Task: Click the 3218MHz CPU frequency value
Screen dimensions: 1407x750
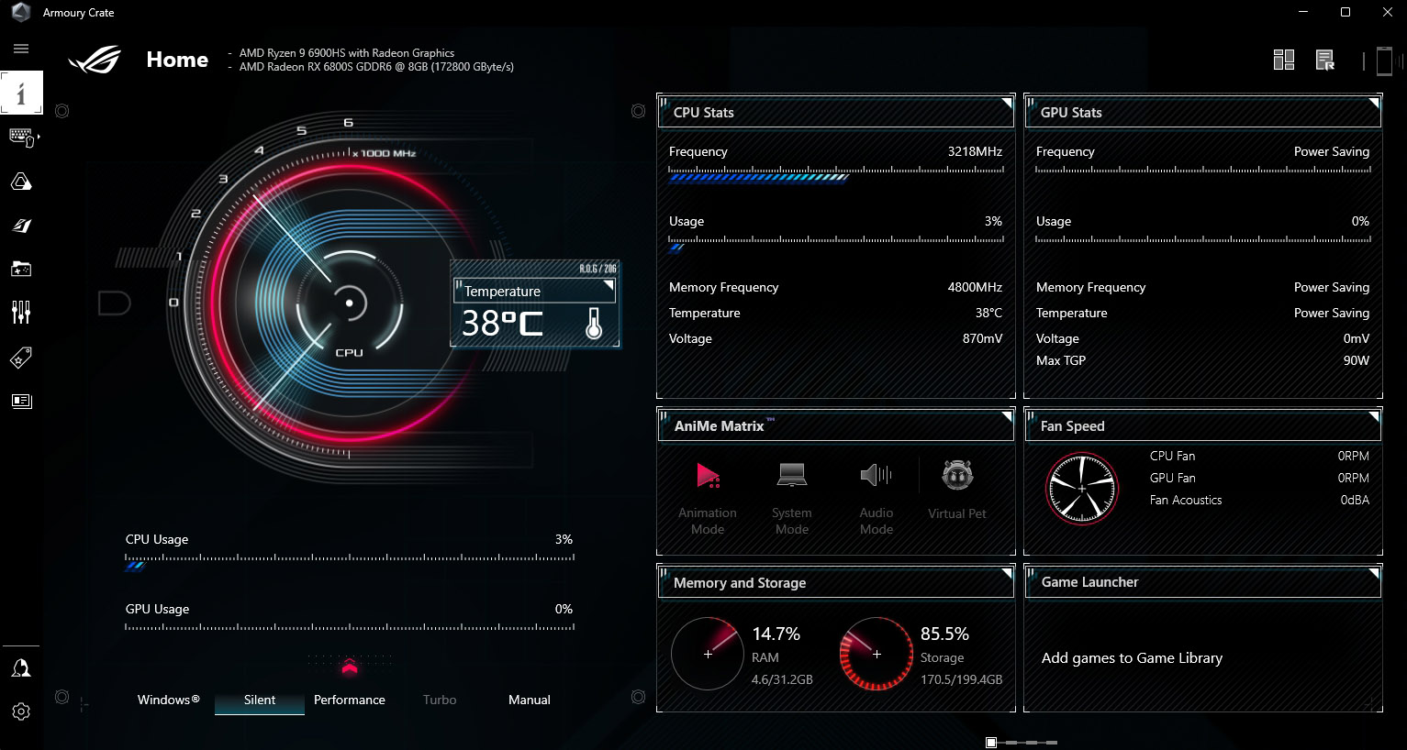Action: pyautogui.click(x=975, y=151)
